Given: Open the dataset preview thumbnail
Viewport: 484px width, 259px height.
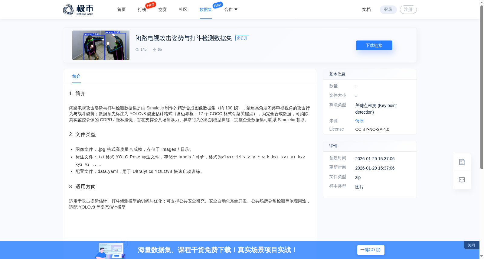Looking at the screenshot, I should [101, 45].
